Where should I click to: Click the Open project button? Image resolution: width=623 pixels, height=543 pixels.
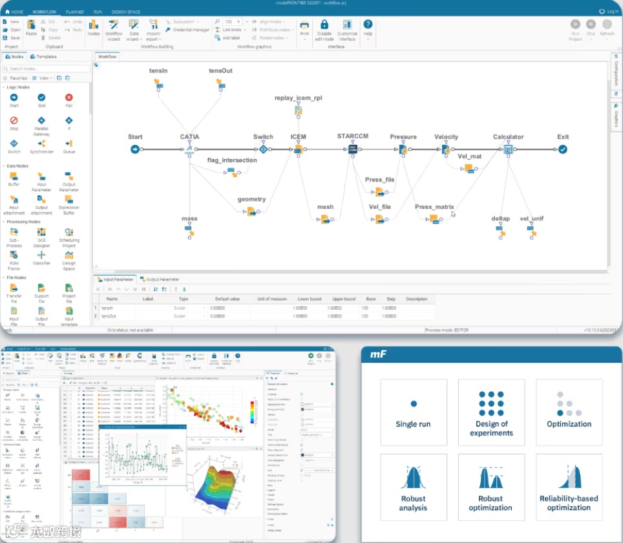(12, 30)
